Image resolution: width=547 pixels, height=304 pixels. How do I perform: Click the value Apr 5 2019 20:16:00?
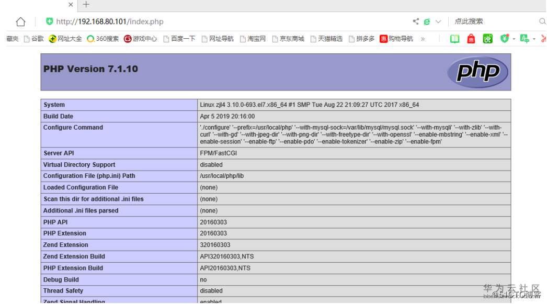(x=227, y=116)
